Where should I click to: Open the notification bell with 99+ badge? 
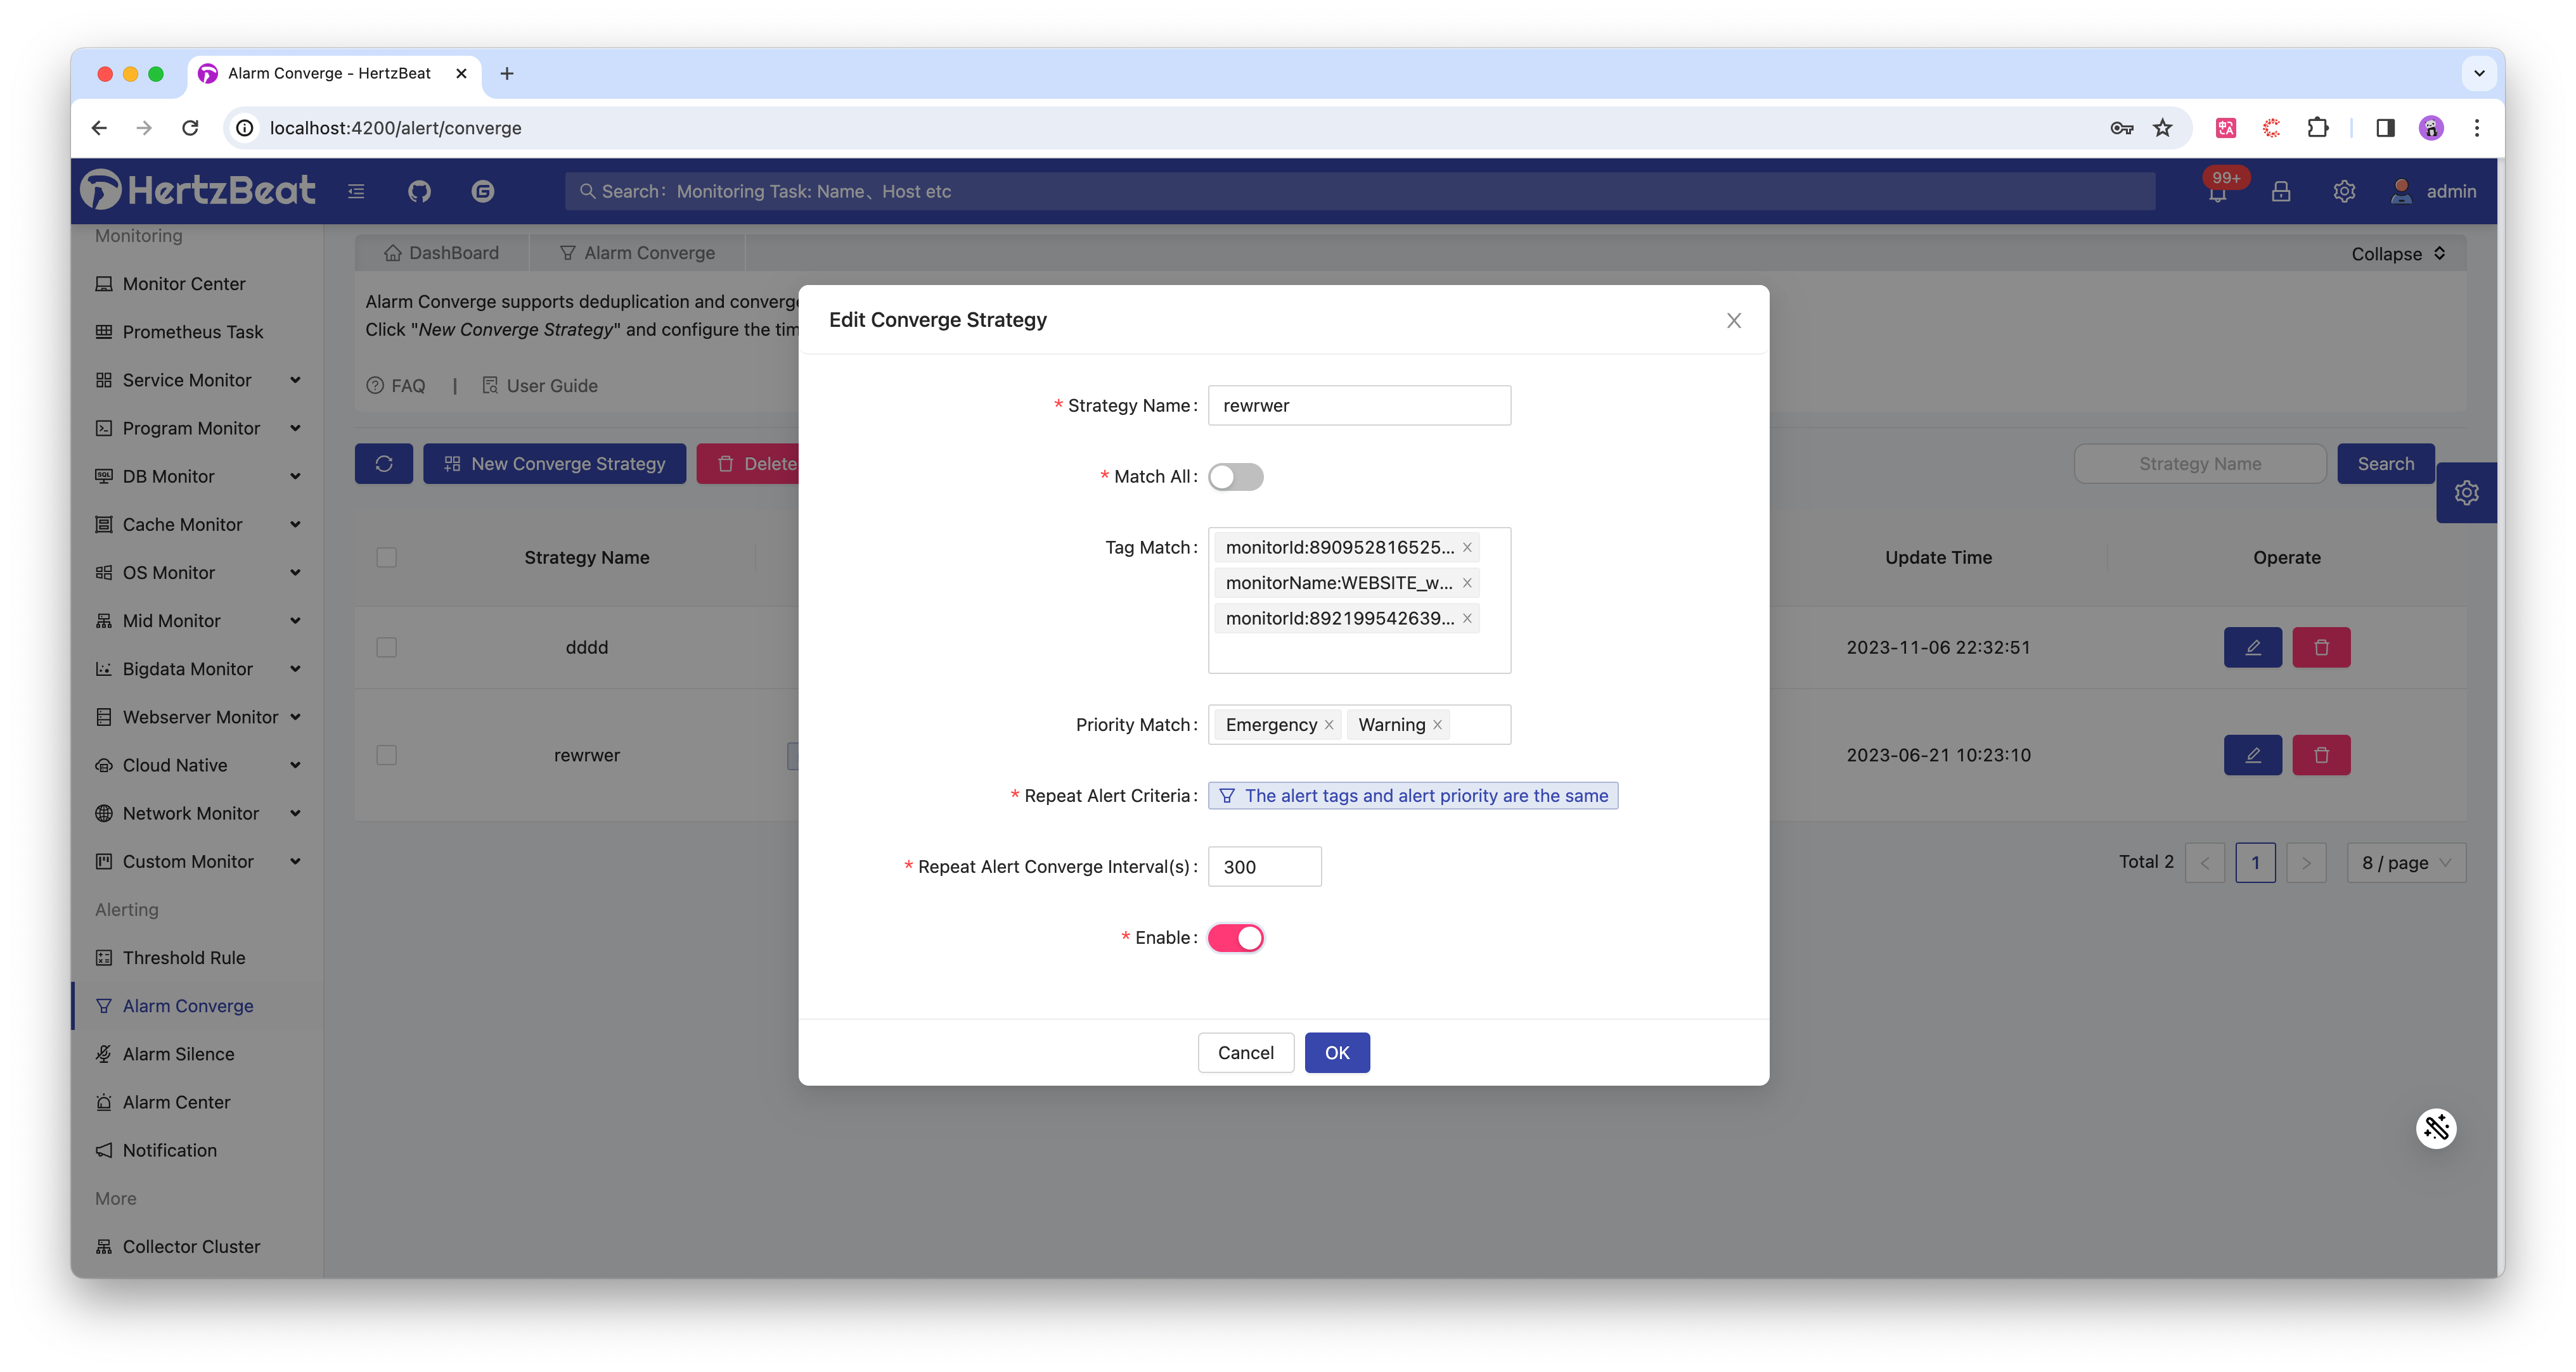2217,192
